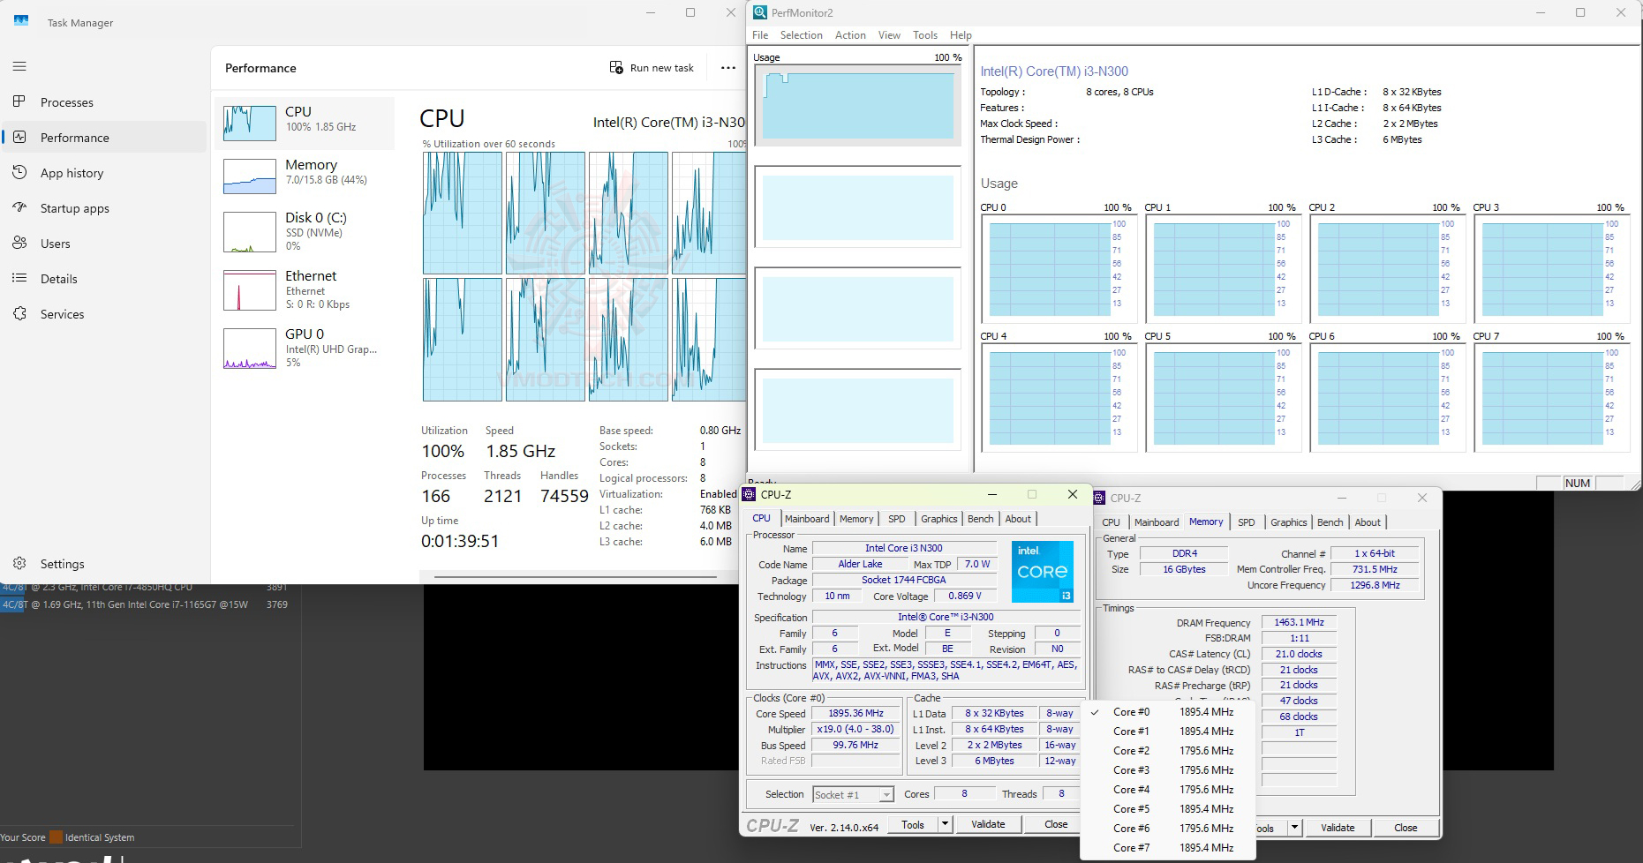Choose Core #3 from the core menu
This screenshot has width=1643, height=863.
tap(1167, 770)
